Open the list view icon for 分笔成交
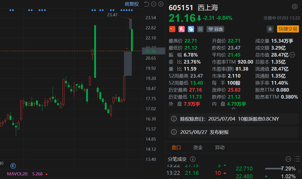This screenshot has height=179, width=302. [297, 159]
